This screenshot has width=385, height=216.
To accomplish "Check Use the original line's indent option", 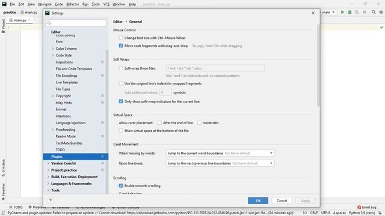I will coord(121,83).
